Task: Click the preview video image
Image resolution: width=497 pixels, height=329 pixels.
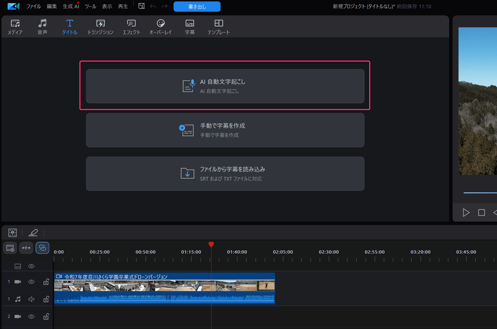Action: pos(478,101)
